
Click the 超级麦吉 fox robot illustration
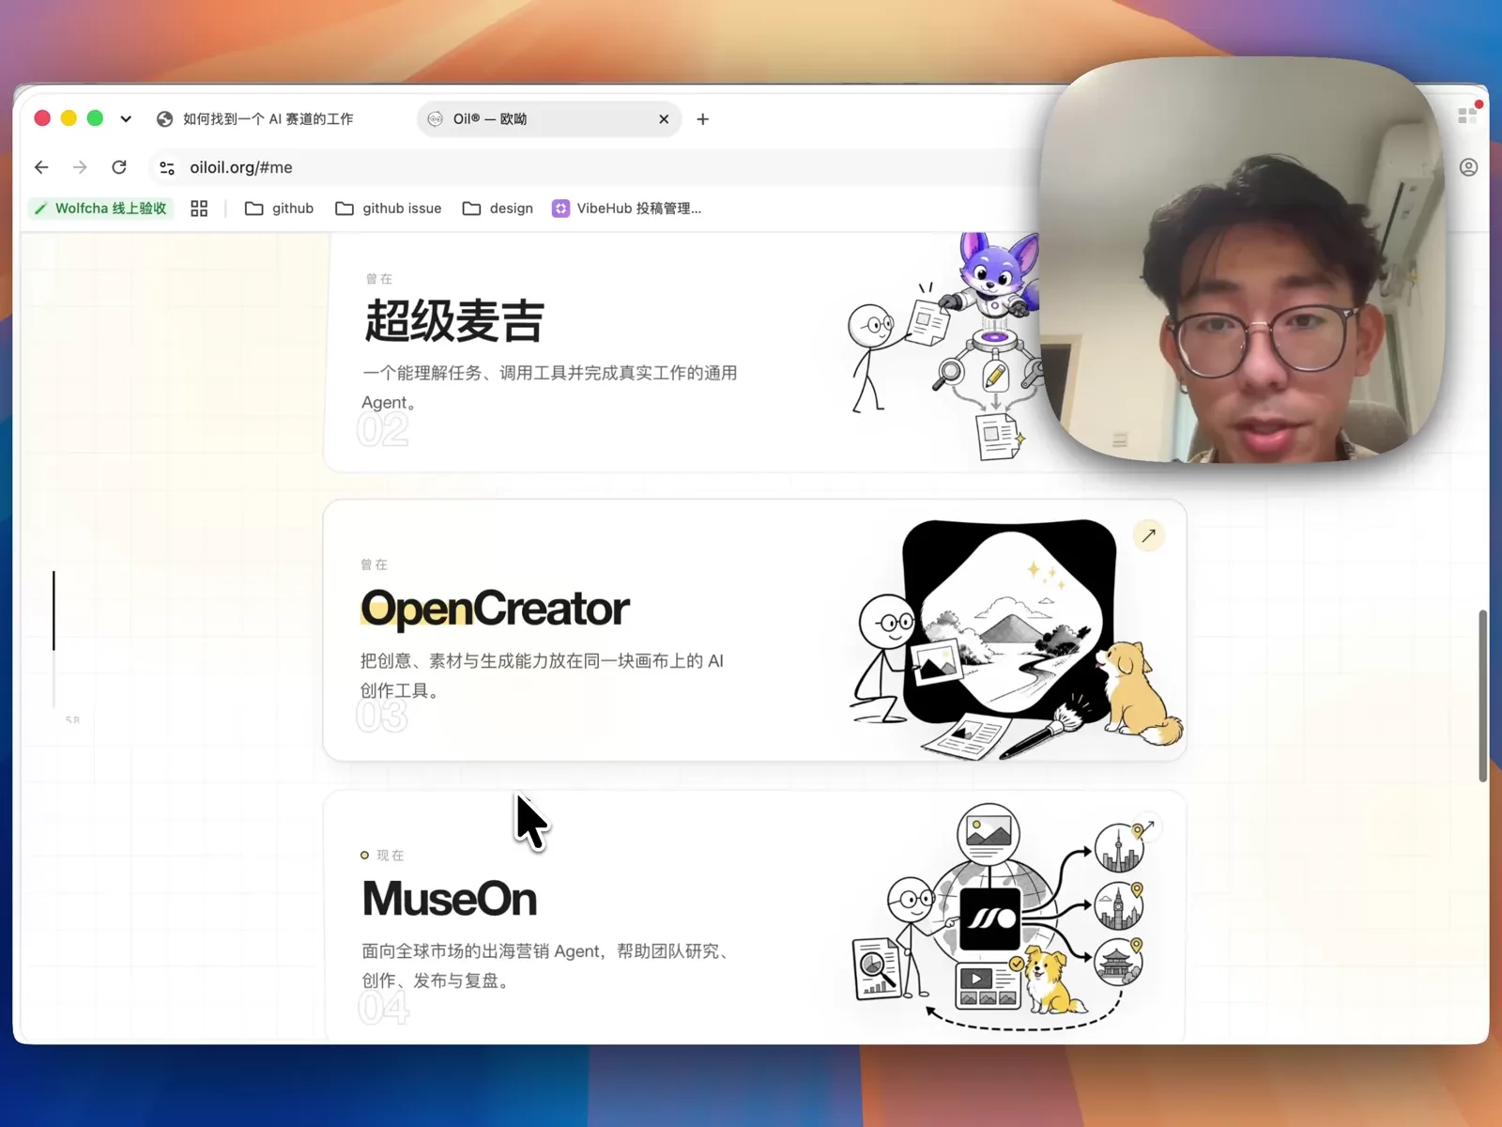click(943, 346)
